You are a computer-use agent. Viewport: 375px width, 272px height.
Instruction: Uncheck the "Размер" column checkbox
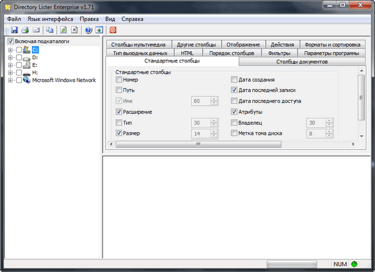pyautogui.click(x=119, y=133)
